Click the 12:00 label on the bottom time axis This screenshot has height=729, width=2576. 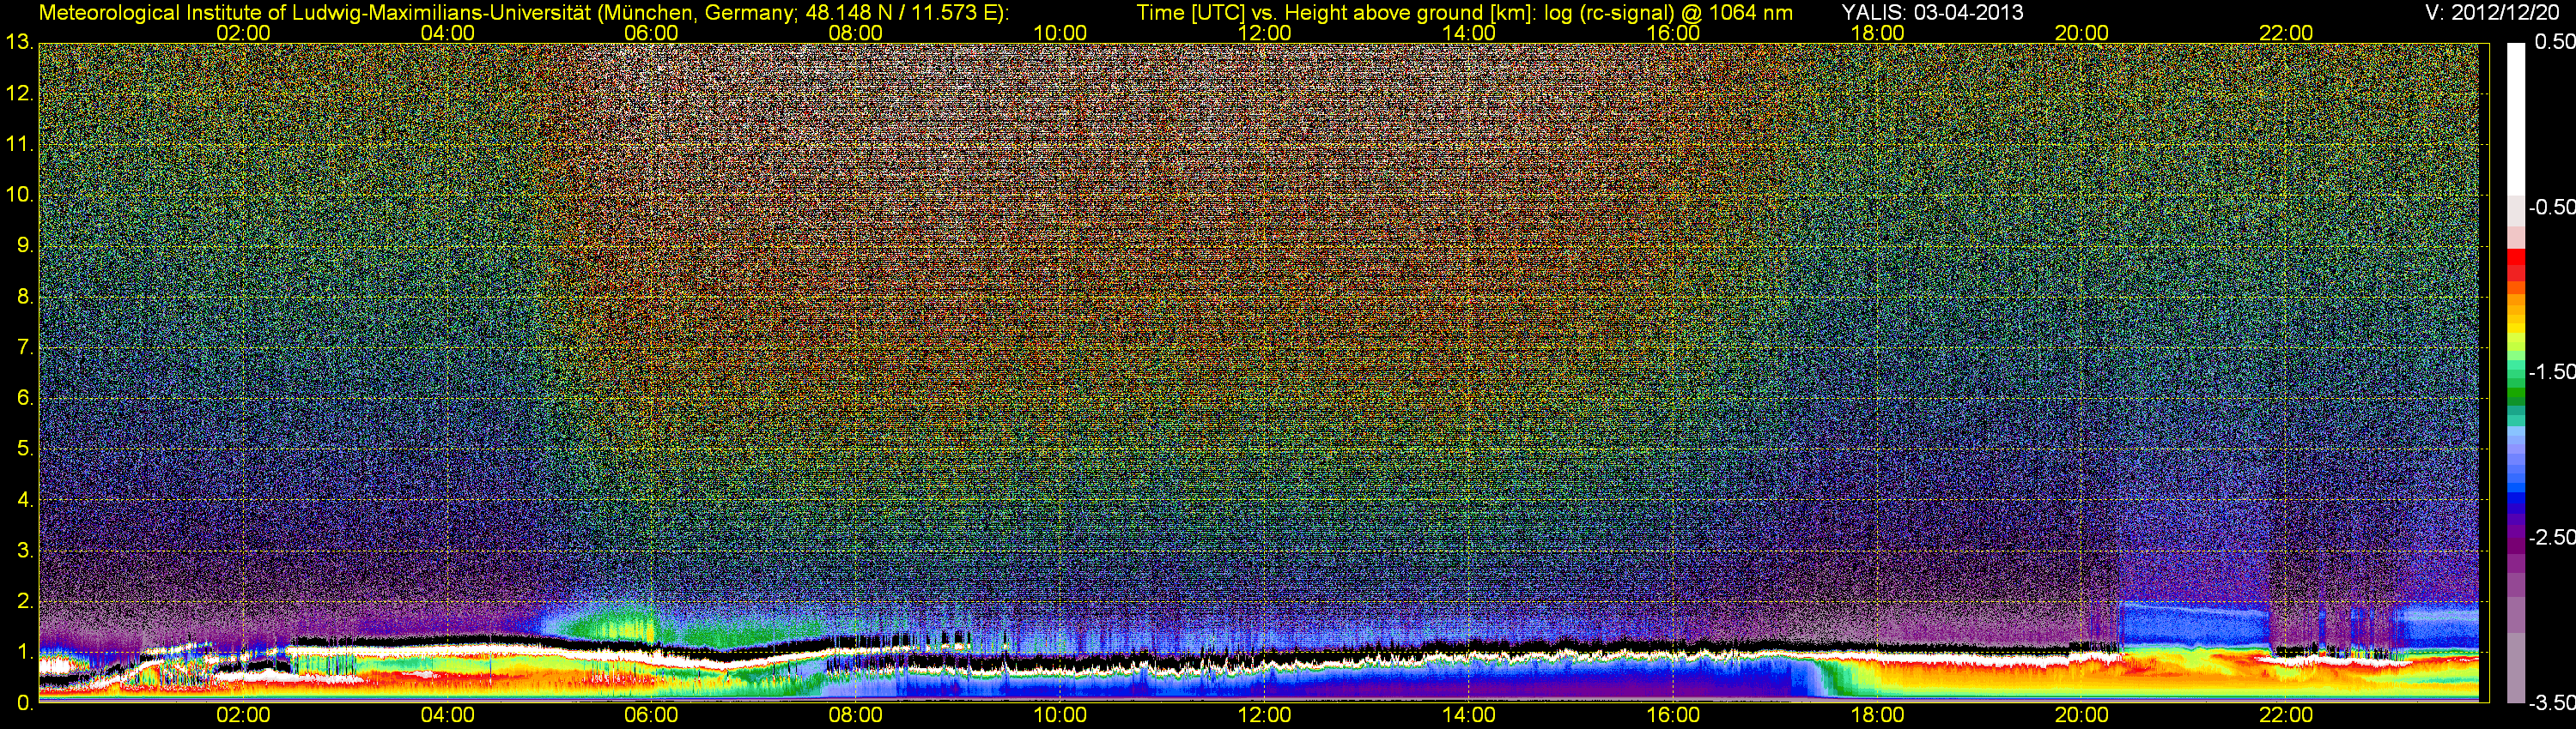tap(1265, 716)
